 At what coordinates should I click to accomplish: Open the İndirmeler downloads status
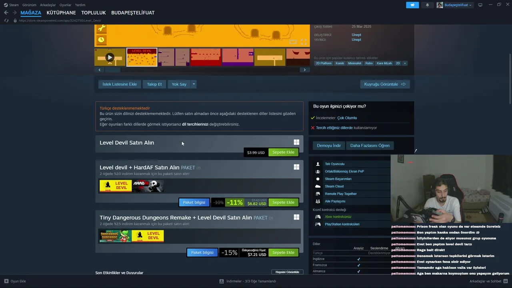tap(248, 281)
